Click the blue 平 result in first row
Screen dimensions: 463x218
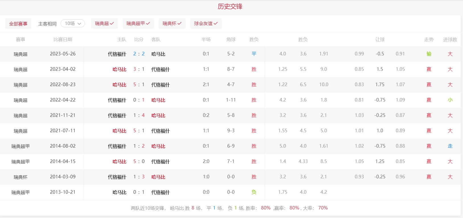(254, 54)
